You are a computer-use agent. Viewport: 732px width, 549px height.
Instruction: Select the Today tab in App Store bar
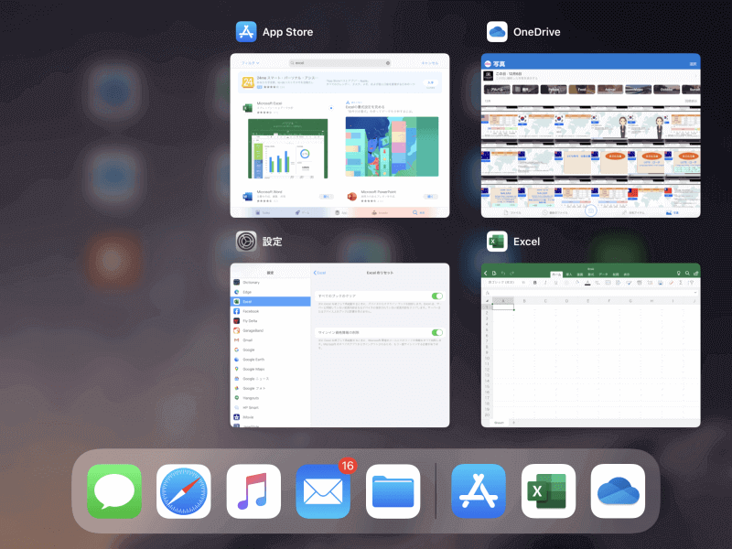pyautogui.click(x=262, y=212)
